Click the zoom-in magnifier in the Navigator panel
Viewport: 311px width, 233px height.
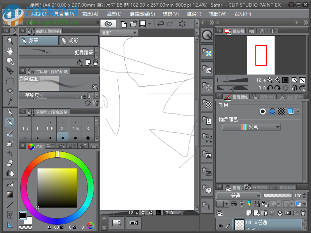277,80
